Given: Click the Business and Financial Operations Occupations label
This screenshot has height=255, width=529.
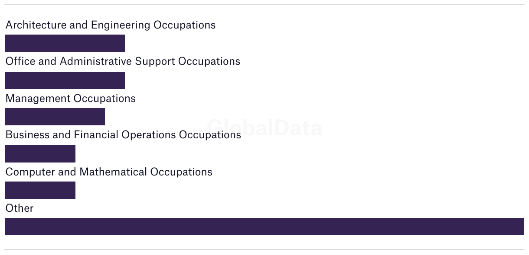Looking at the screenshot, I should click(x=123, y=135).
